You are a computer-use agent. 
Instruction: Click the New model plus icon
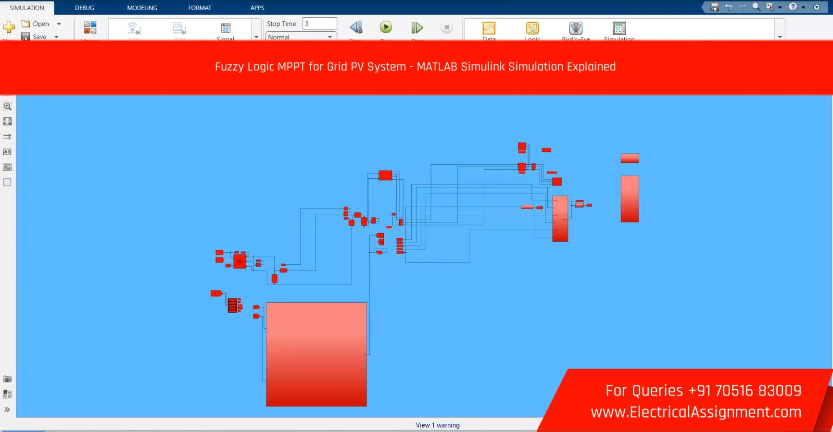[9, 27]
